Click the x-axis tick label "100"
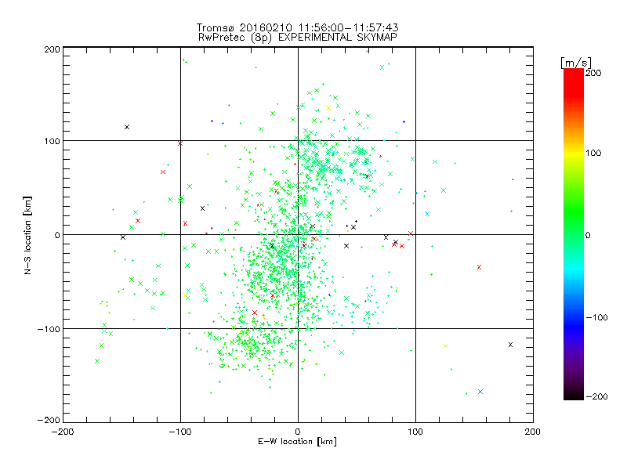The height and width of the screenshot is (470, 627). click(x=415, y=432)
